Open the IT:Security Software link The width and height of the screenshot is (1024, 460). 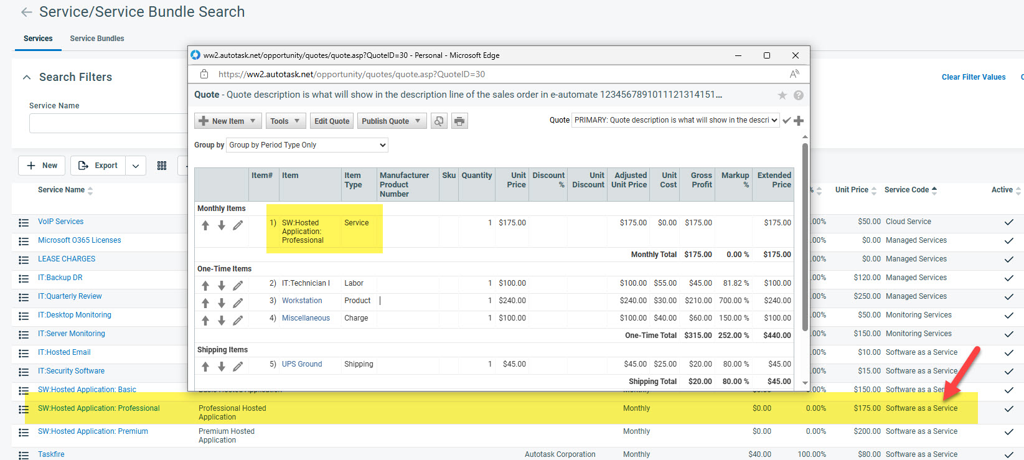click(x=71, y=371)
